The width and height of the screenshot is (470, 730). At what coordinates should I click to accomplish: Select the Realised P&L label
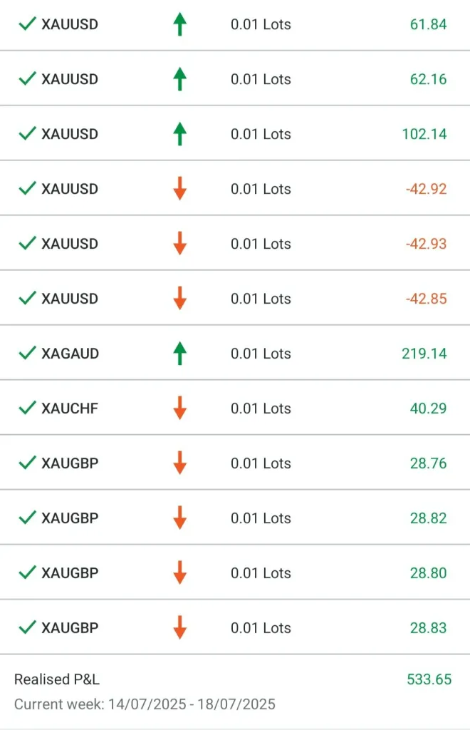57,679
